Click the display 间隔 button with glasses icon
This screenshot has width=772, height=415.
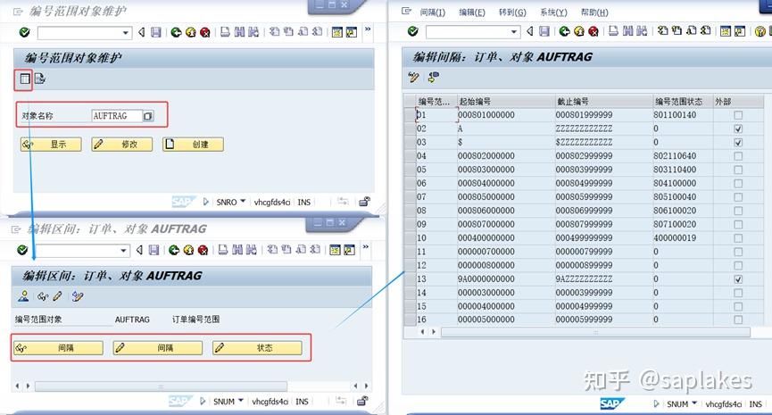click(x=58, y=348)
